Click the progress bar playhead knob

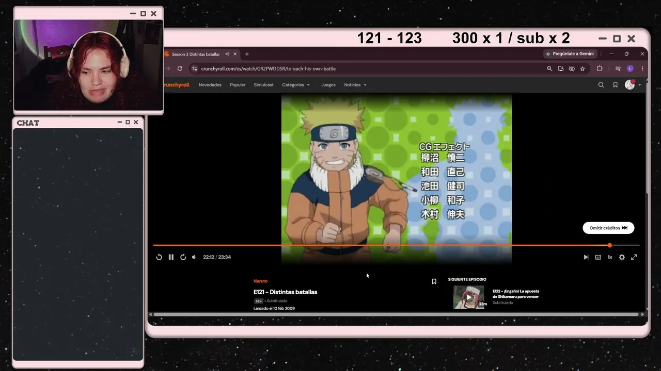(x=609, y=245)
